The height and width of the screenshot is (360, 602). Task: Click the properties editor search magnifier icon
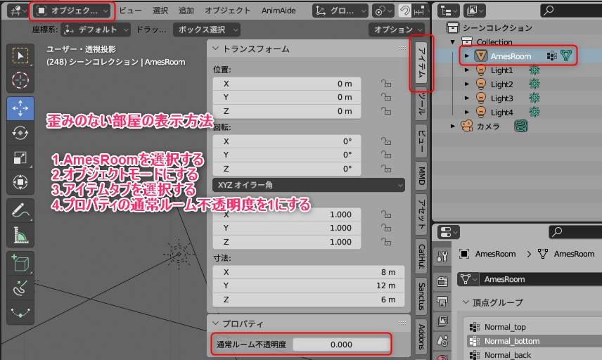click(x=557, y=231)
